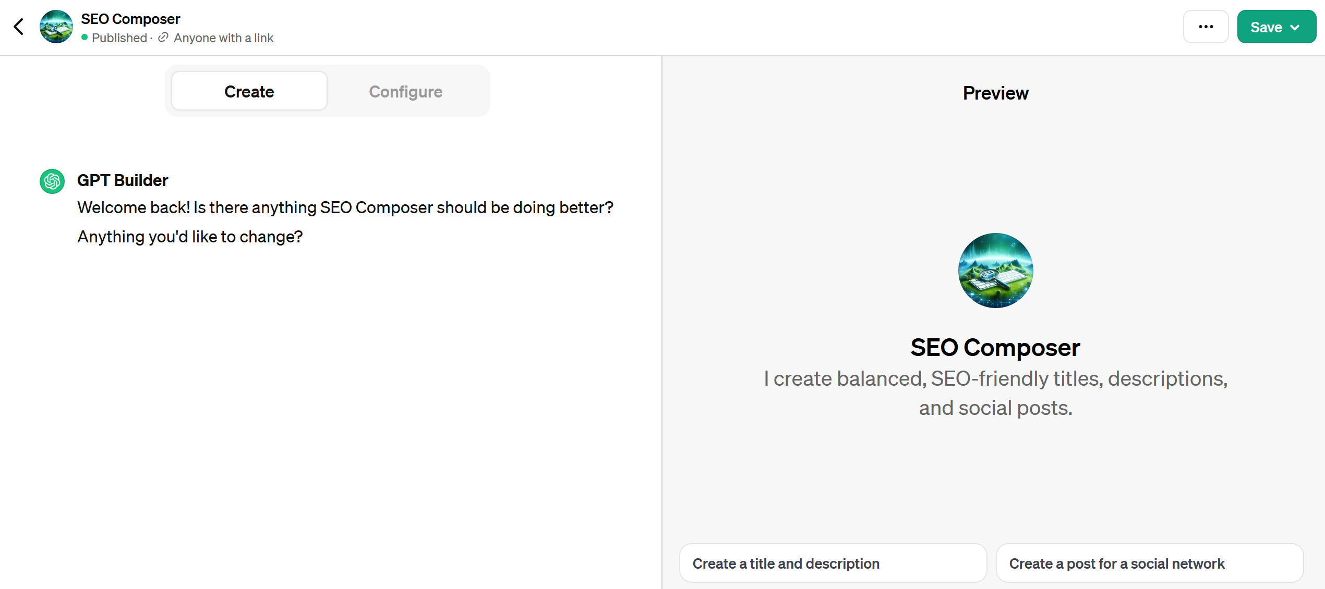The width and height of the screenshot is (1325, 589).
Task: Switch to the Configure tab
Action: [405, 92]
